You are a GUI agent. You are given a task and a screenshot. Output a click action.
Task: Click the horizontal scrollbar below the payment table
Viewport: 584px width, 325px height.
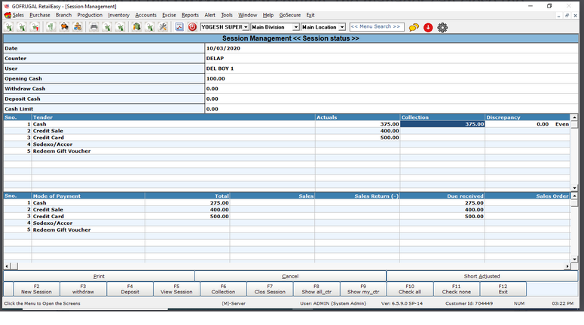point(286,266)
